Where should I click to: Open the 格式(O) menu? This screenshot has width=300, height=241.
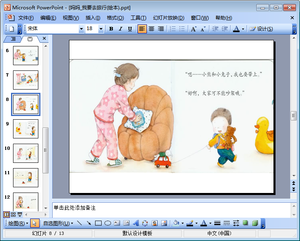tap(115, 18)
